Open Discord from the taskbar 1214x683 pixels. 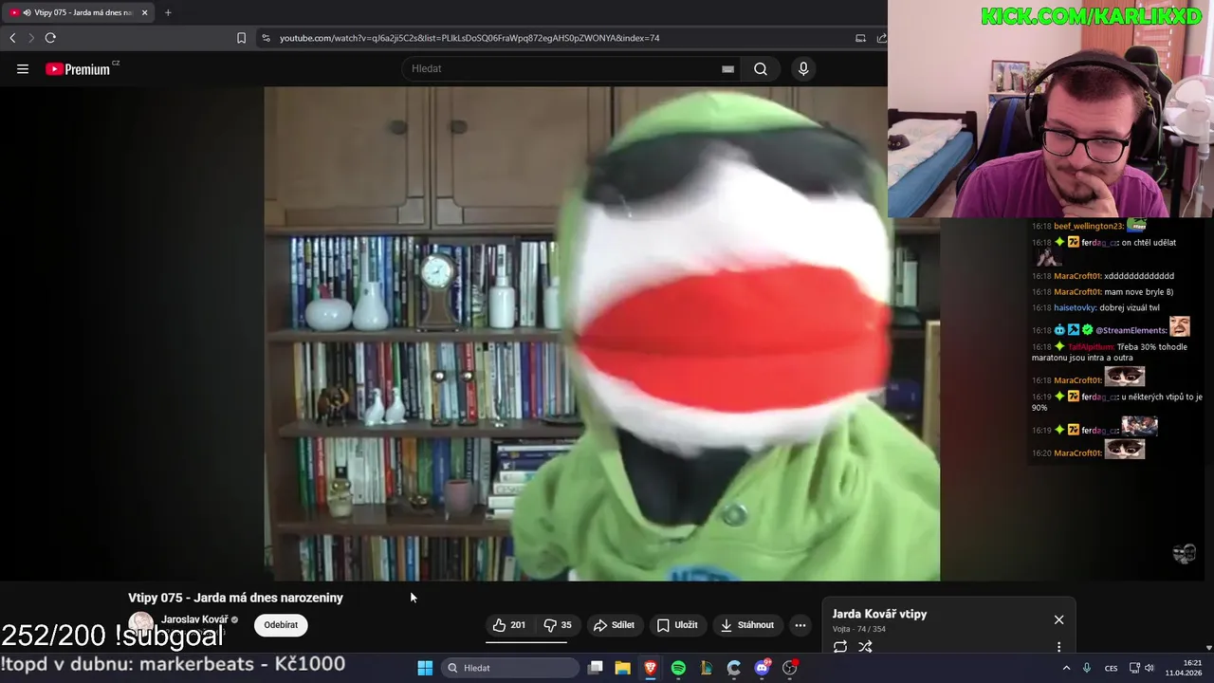click(x=762, y=668)
